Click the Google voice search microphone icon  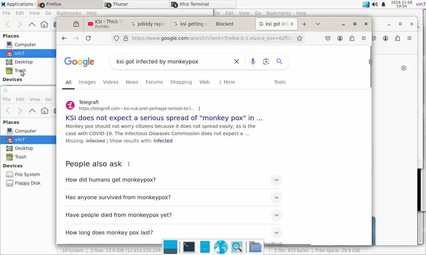pos(253,61)
